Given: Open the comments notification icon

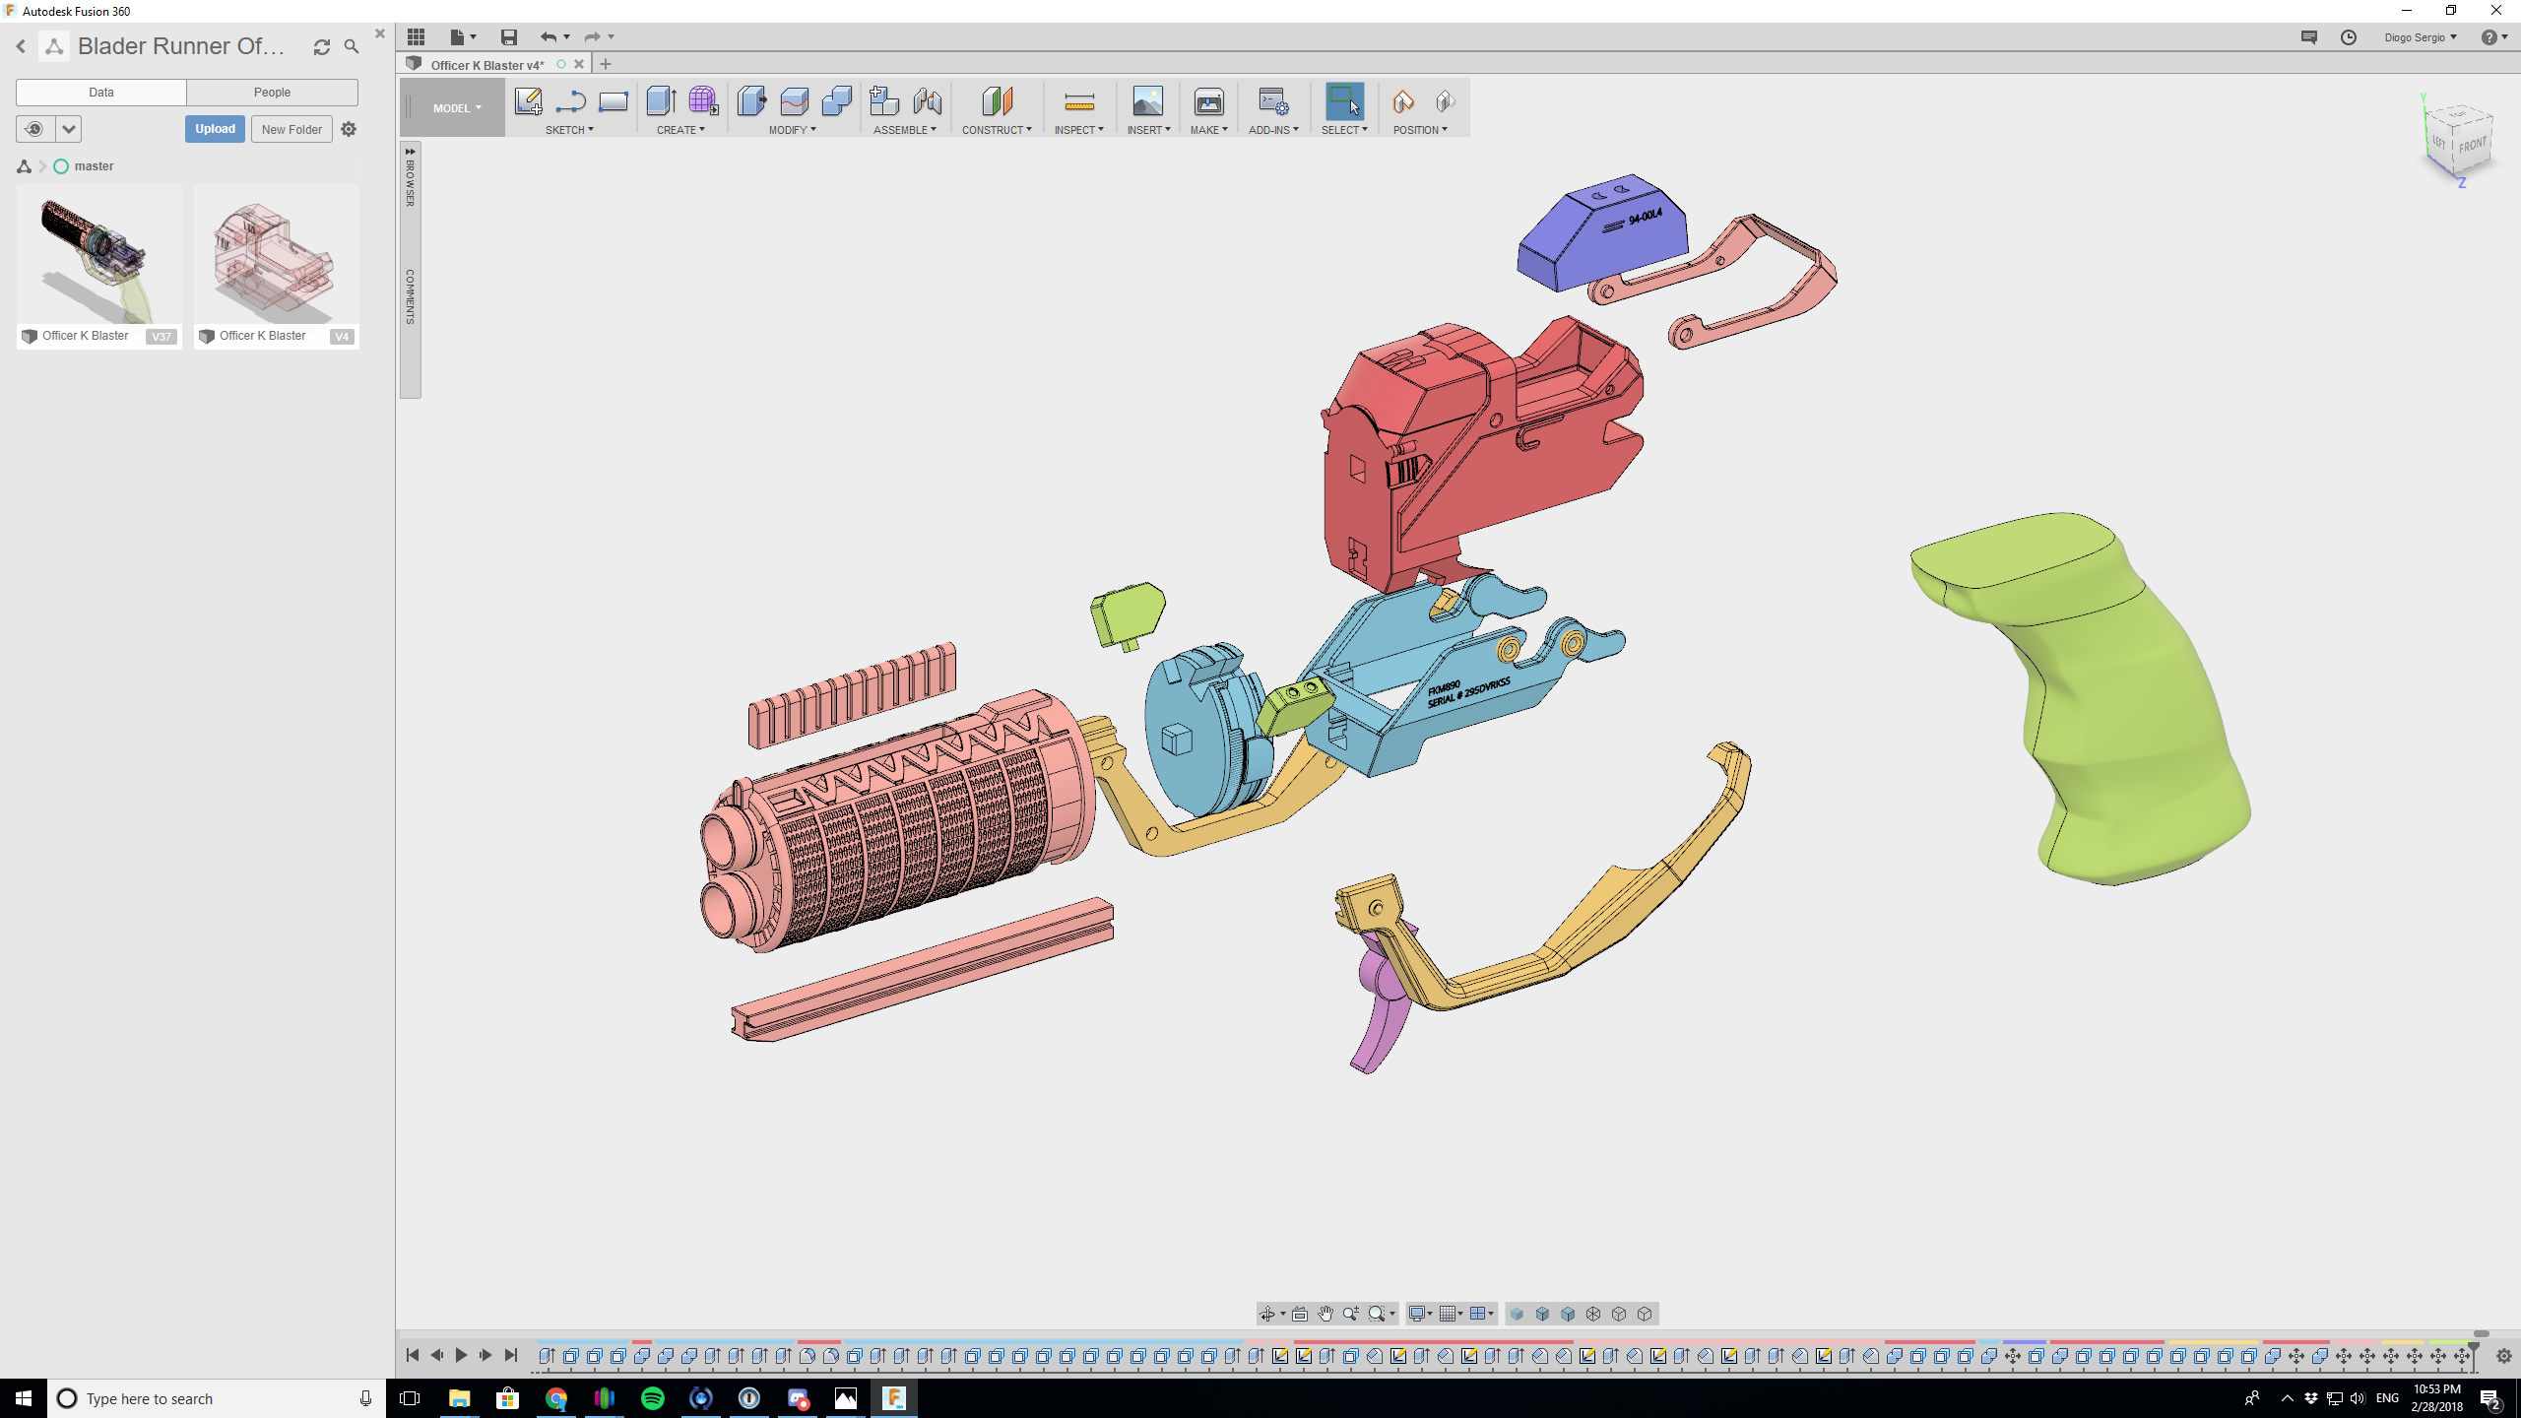Looking at the screenshot, I should tap(2308, 37).
